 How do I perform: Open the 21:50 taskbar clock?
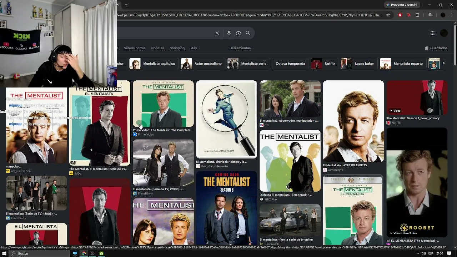click(x=440, y=253)
